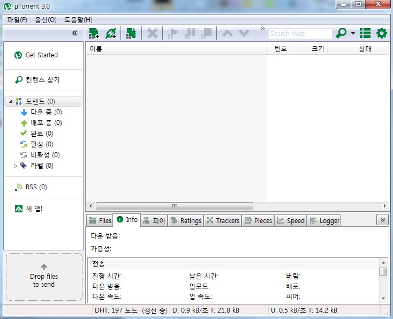Image resolution: width=393 pixels, height=319 pixels.
Task: Switch to the Trackers tab
Action: point(223,220)
